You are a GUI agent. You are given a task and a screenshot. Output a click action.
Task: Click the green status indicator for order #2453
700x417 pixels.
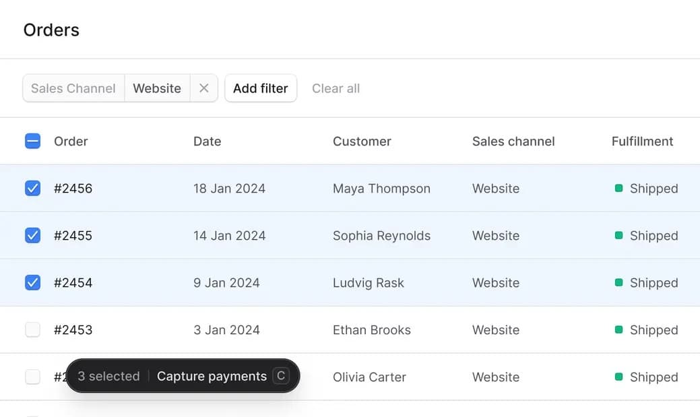click(617, 330)
